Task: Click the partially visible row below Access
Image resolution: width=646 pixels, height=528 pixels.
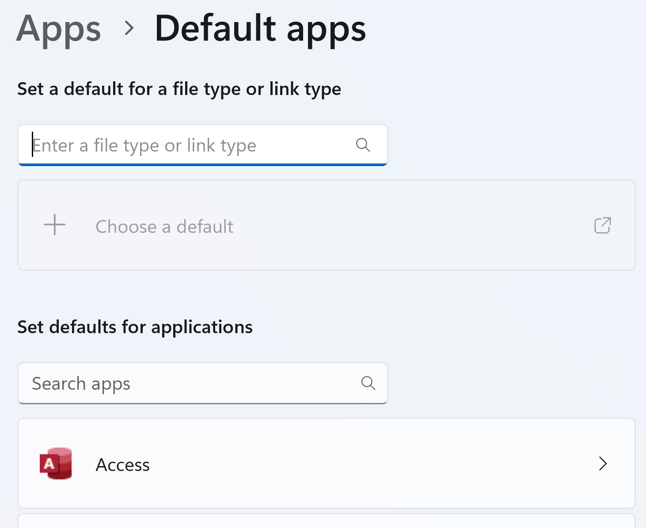Action: [326, 521]
